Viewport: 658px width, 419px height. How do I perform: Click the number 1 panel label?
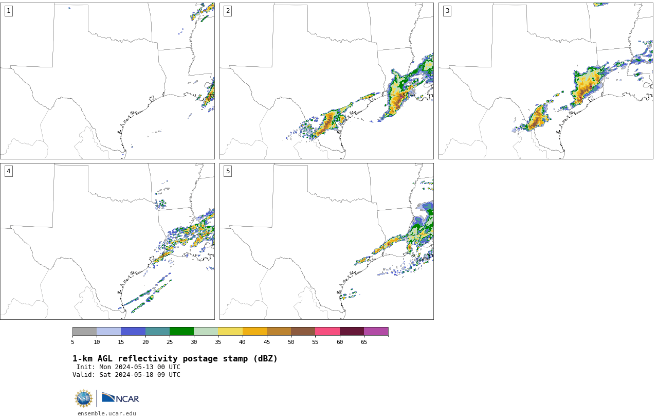point(8,11)
